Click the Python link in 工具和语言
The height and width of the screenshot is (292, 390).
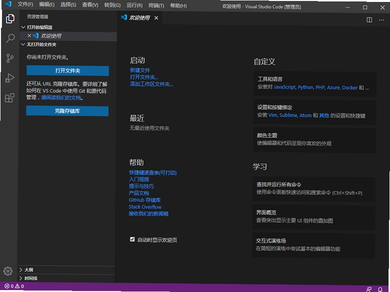point(306,87)
